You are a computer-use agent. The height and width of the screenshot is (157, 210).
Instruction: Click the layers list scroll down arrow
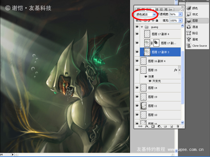click(183, 123)
